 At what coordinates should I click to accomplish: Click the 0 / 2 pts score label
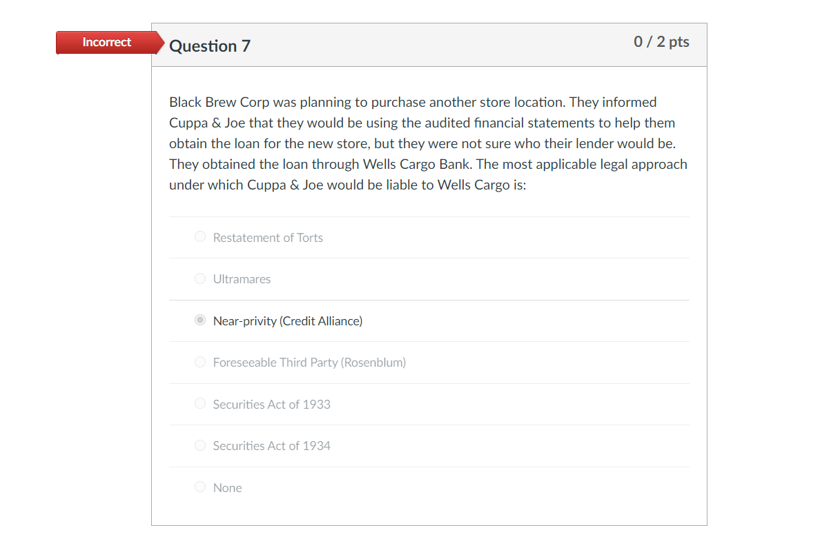(x=662, y=41)
